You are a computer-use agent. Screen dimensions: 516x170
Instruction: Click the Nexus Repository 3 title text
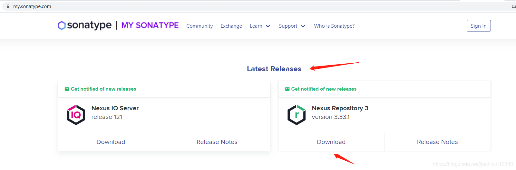[340, 108]
